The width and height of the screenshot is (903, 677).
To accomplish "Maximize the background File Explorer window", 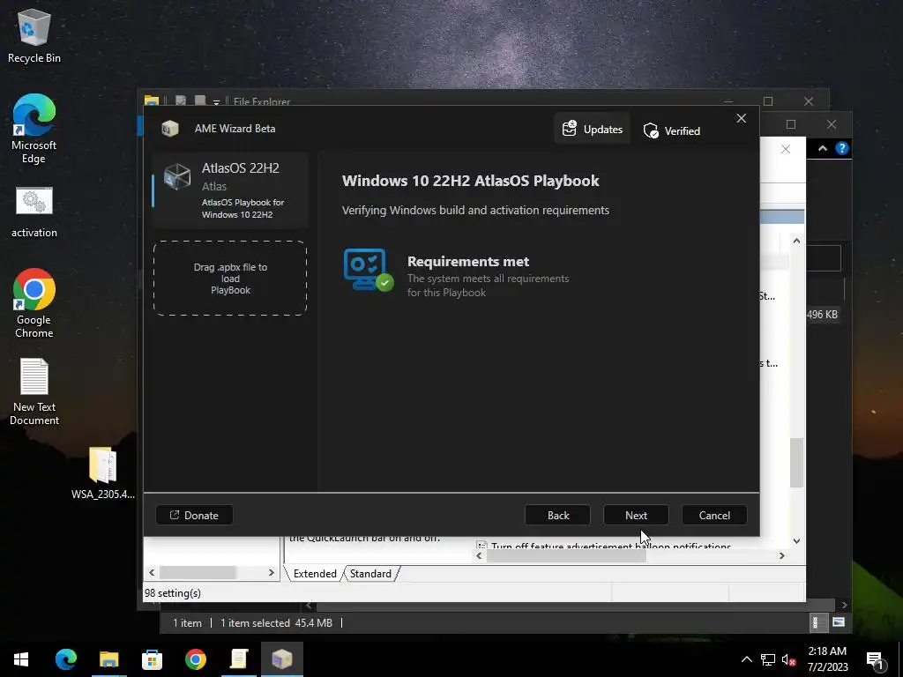I will pos(768,101).
